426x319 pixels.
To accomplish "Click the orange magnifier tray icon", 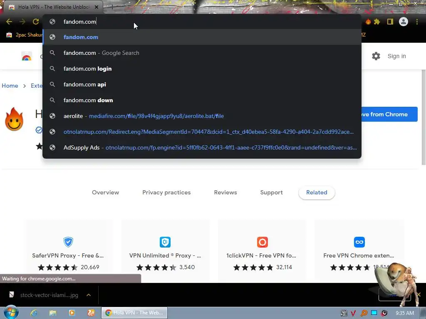I will [x=364, y=313].
